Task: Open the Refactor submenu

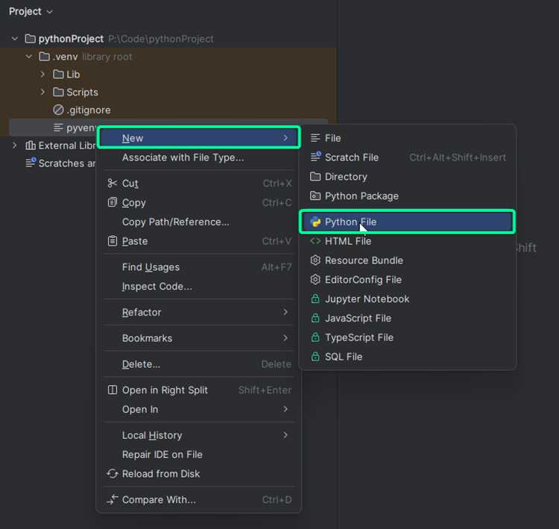Action: coord(199,313)
